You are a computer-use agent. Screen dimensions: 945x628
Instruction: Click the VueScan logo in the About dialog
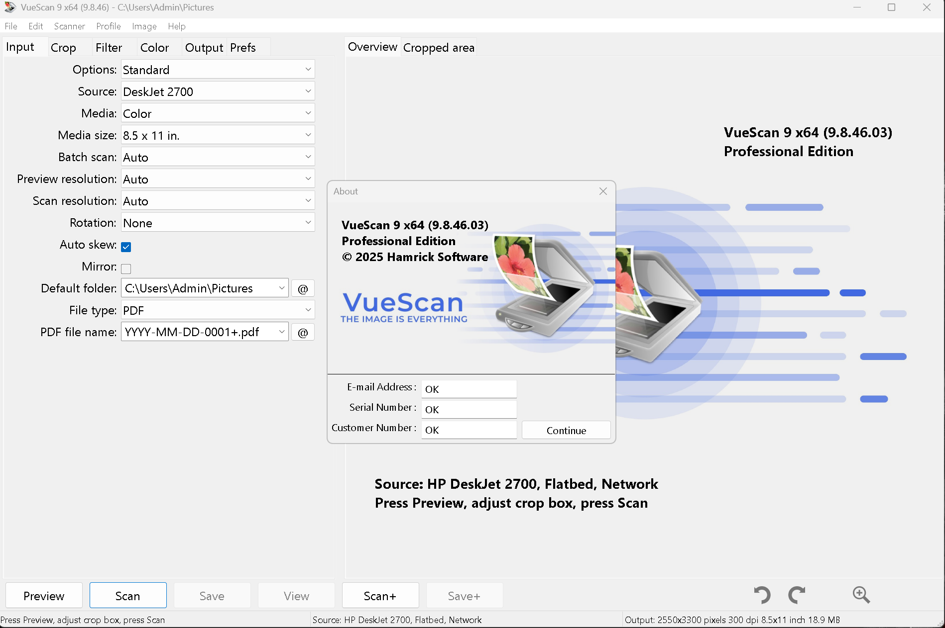point(404,307)
